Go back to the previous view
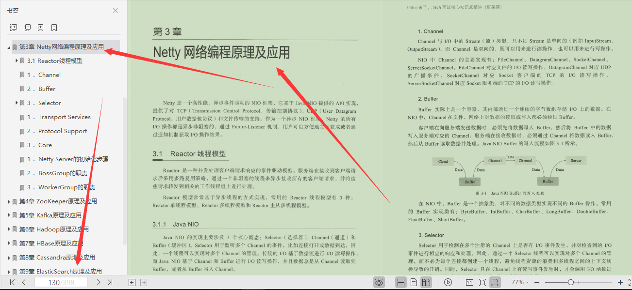 (132, 282)
